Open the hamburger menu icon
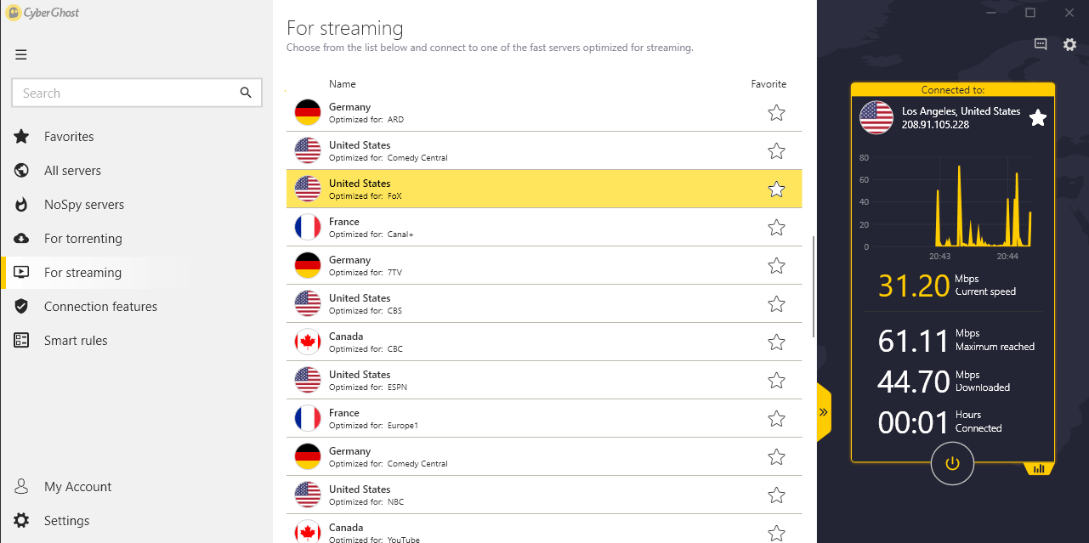This screenshot has height=543, width=1089. click(21, 55)
